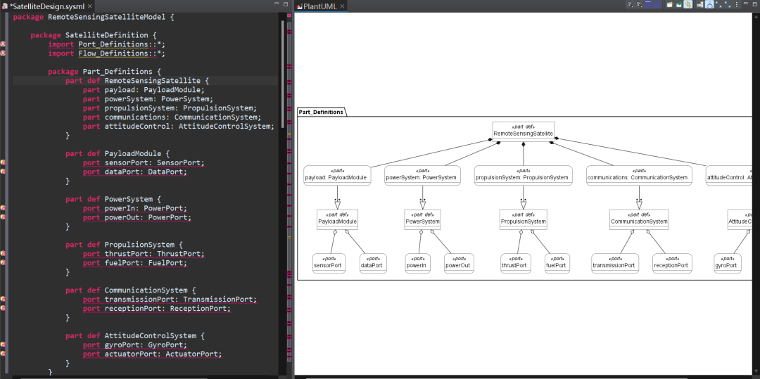Select the propulsionSystem: PropulsionSystem part node
This screenshot has width=760, height=379.
click(x=522, y=175)
